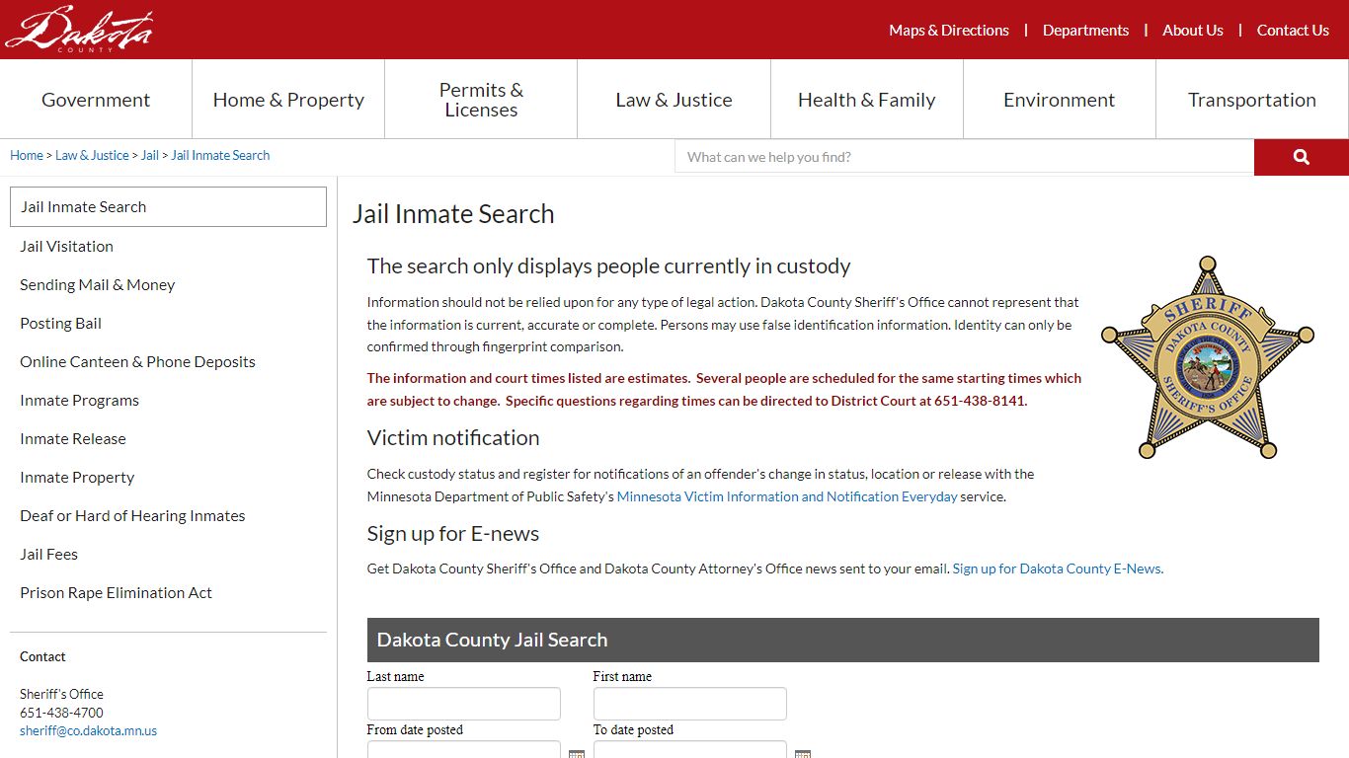Open the Departments page
The width and height of the screenshot is (1349, 758).
[1085, 30]
